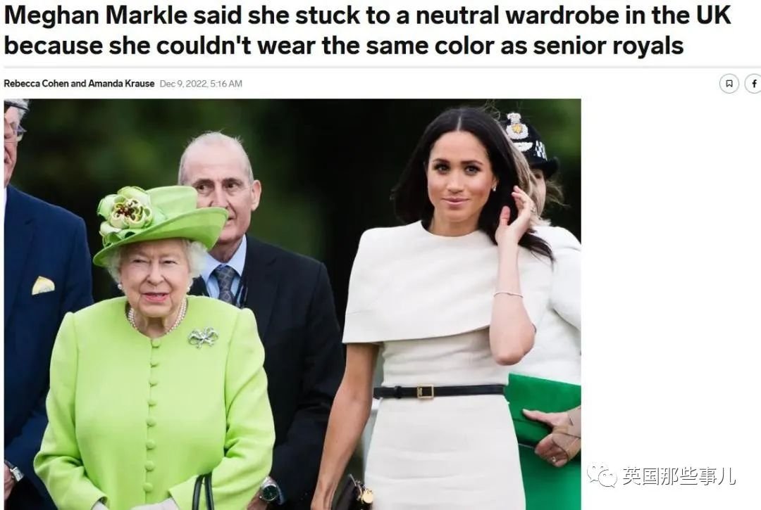Click the Dec 9, 2022 timestamp
The width and height of the screenshot is (761, 510).
pos(201,84)
